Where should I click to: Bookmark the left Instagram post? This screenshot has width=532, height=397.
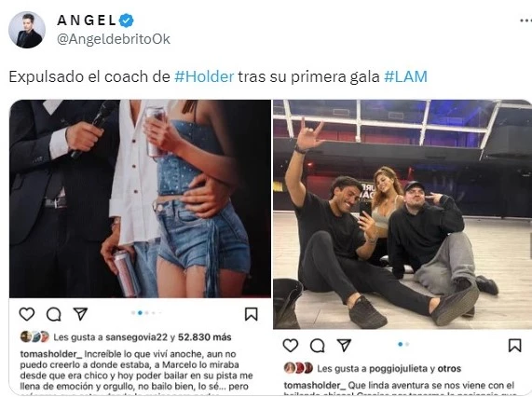(x=251, y=314)
